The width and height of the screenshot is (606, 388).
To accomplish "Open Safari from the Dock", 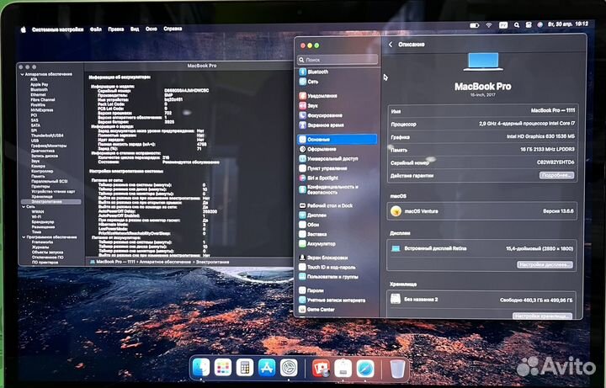I will 365,369.
